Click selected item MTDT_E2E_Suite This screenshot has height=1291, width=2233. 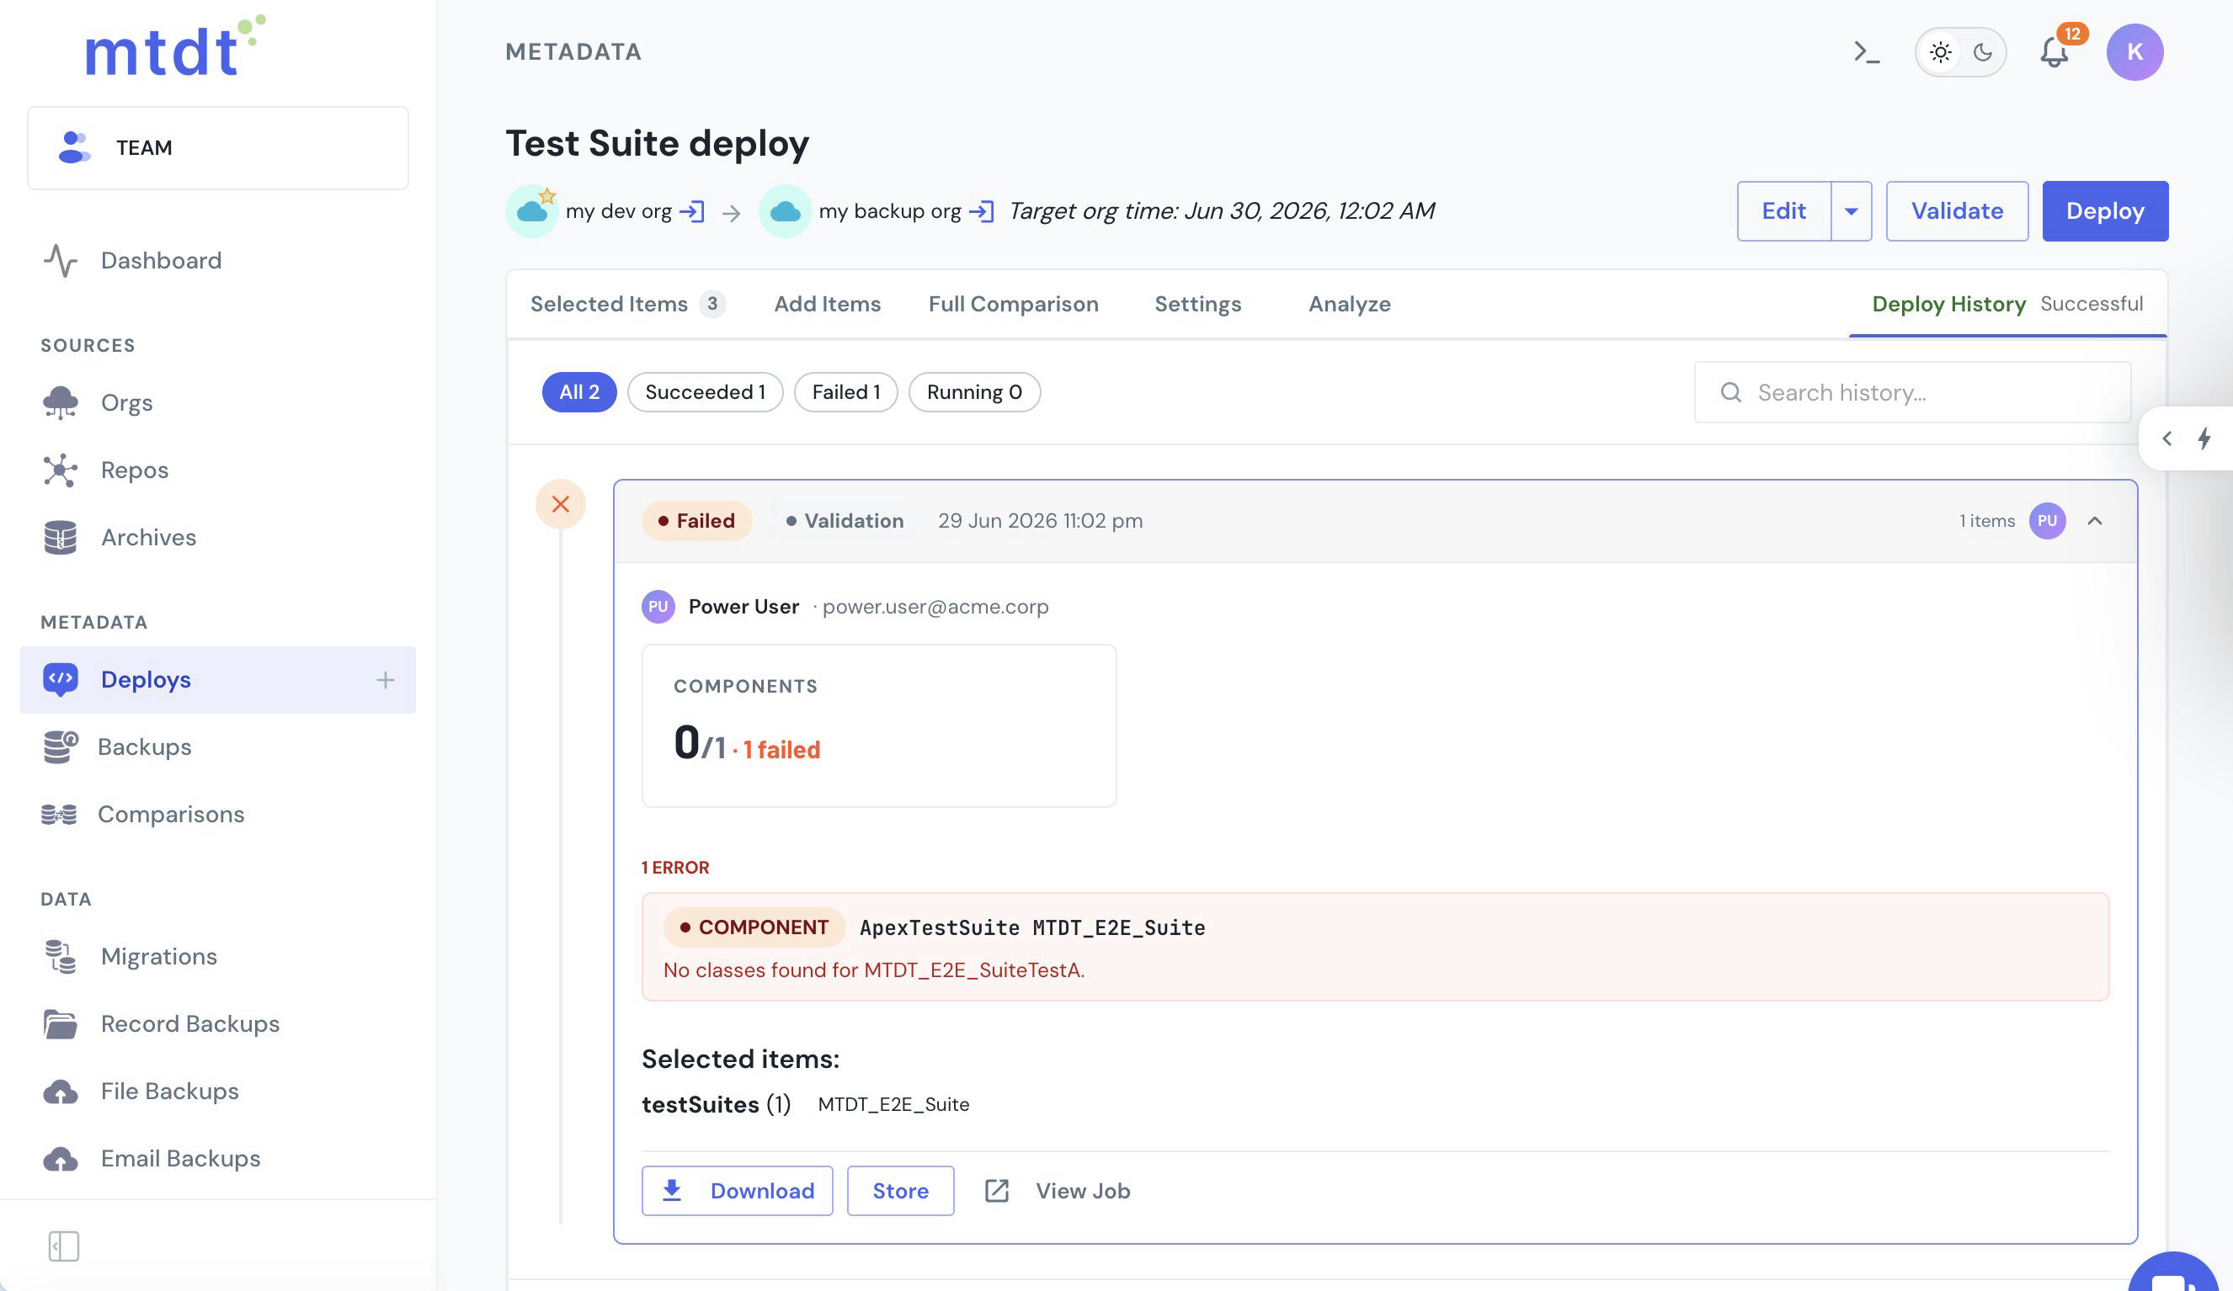point(893,1105)
